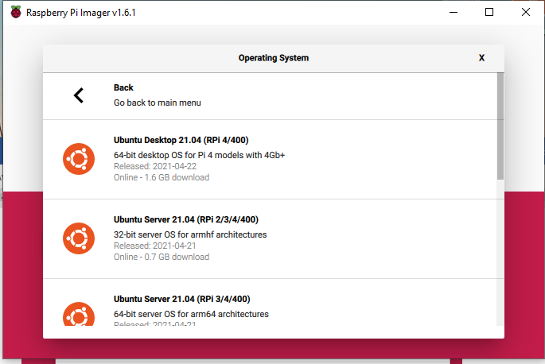This screenshot has height=364, width=545.
Task: Click Ubuntu logo for 64-bit arm64 Server
Action: click(79, 314)
